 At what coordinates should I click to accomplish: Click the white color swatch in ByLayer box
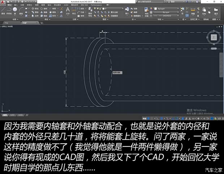[156, 9]
